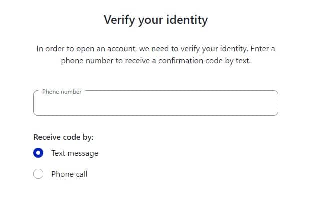Screen dimensions: 315x198
Task: Click inside the Phone number field
Action: coord(155,103)
